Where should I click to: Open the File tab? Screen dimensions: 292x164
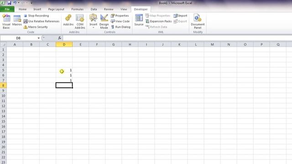(7, 9)
